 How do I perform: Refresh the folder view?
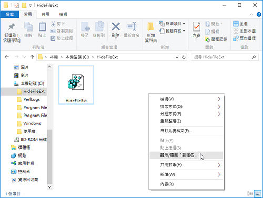(184, 57)
